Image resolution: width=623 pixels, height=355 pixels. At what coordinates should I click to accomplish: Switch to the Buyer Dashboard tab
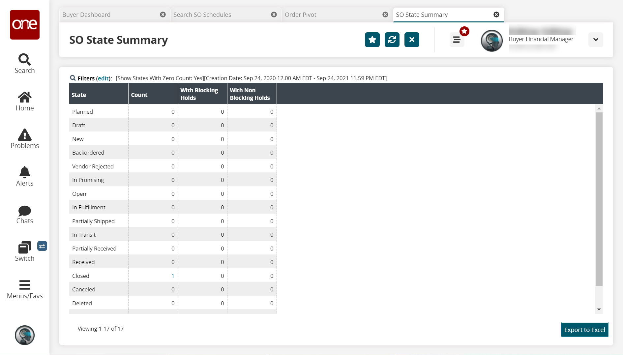click(86, 15)
